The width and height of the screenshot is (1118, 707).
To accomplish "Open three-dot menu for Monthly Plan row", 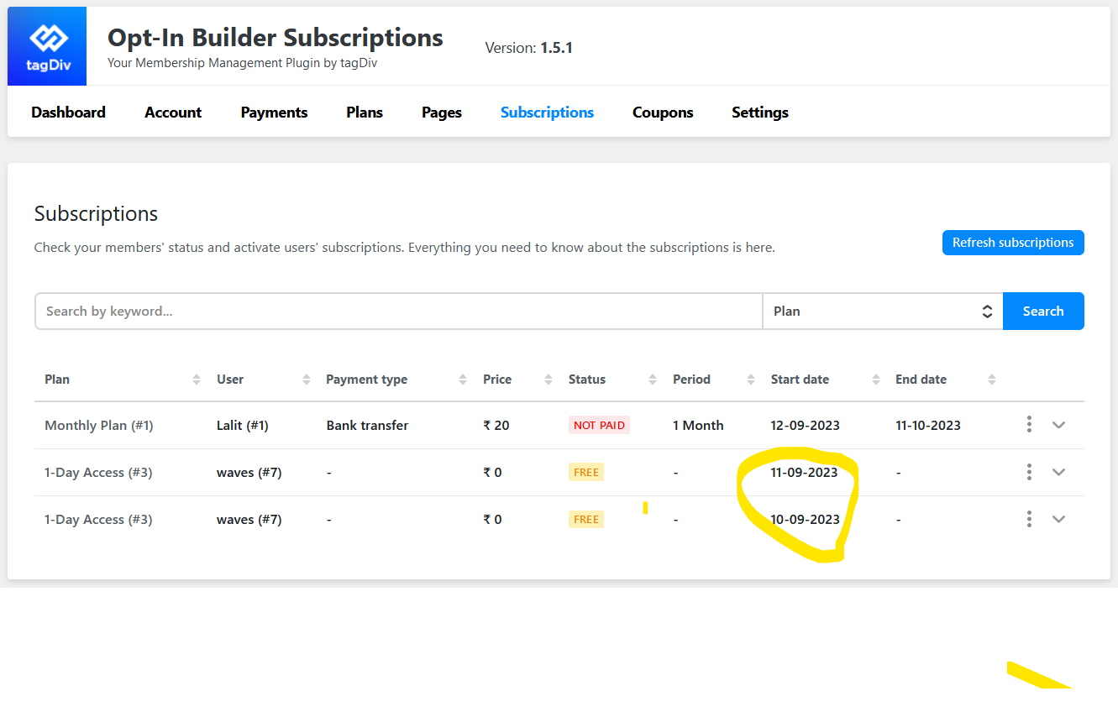I will click(1029, 425).
